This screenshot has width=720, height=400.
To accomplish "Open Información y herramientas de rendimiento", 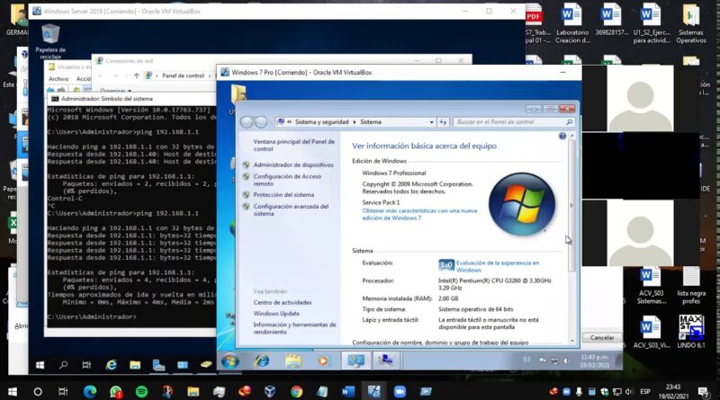I will click(294, 328).
